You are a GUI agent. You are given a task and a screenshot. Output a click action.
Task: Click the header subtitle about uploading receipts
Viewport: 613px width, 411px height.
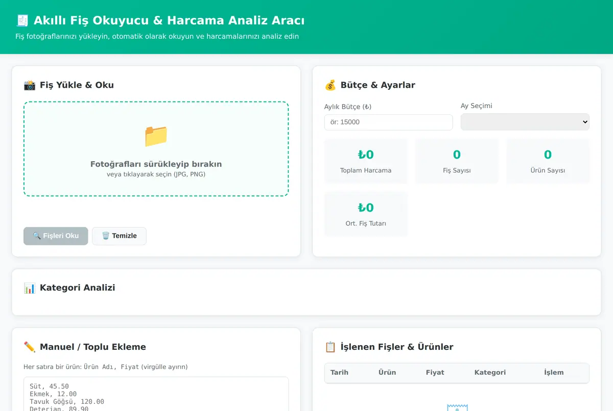click(157, 37)
